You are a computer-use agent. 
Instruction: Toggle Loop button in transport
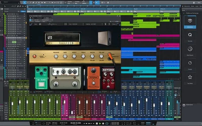[x=107, y=123]
